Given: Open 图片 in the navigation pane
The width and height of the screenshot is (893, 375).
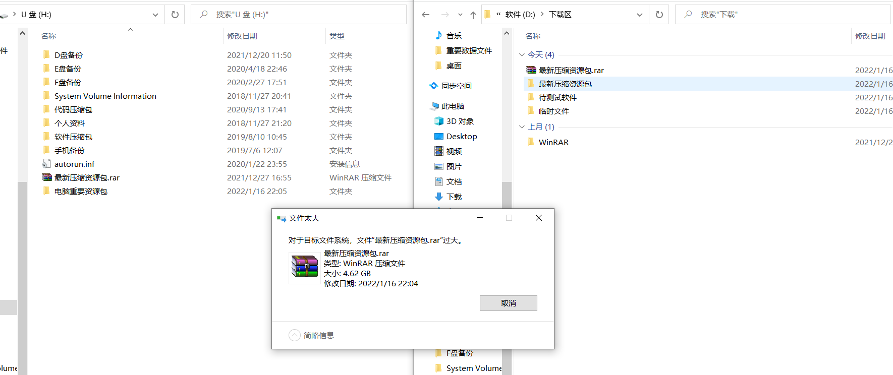Looking at the screenshot, I should 454,166.
